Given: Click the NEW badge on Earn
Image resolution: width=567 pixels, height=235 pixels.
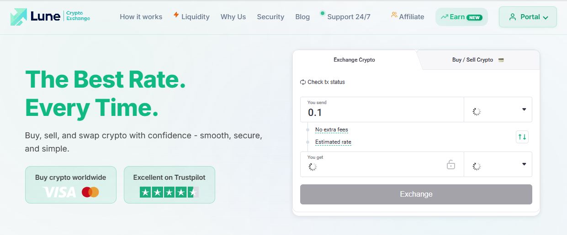Looking at the screenshot, I should point(475,17).
